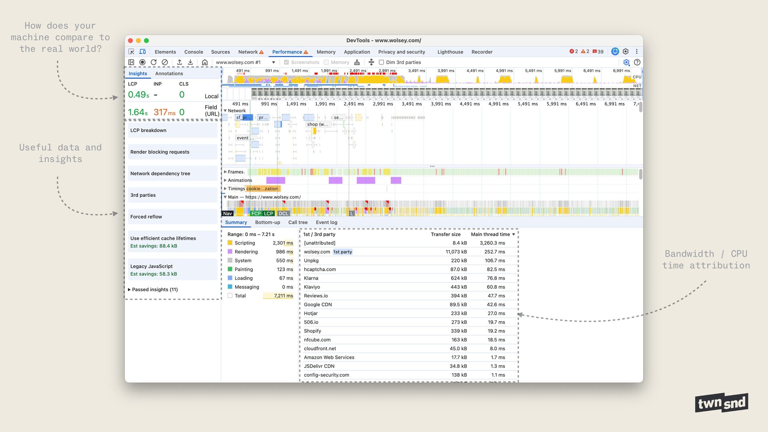Click the download profile icon
This screenshot has height=432, width=768.
(190, 62)
